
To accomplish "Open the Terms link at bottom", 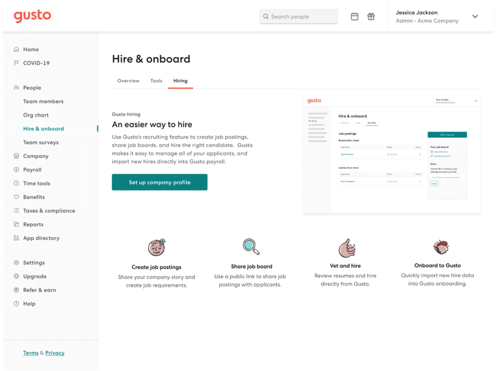I will point(30,353).
